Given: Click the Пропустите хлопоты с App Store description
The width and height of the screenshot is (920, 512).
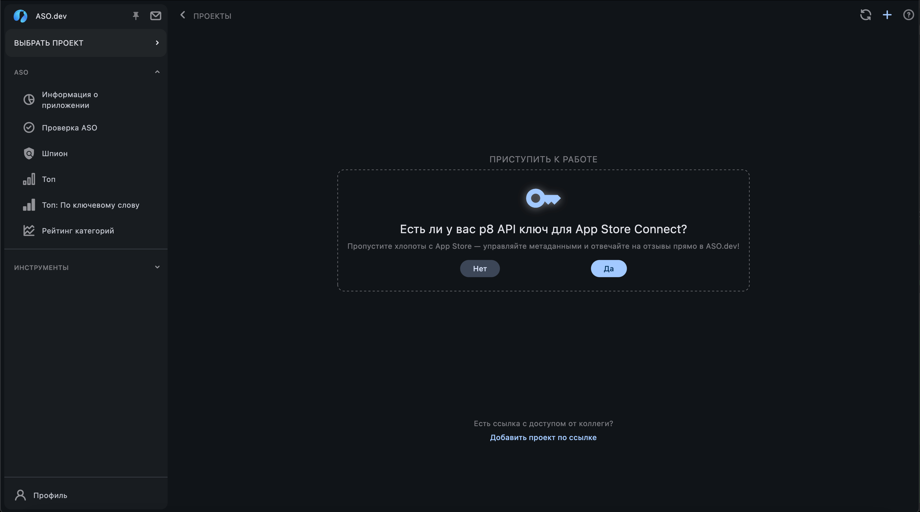Looking at the screenshot, I should click(x=543, y=246).
